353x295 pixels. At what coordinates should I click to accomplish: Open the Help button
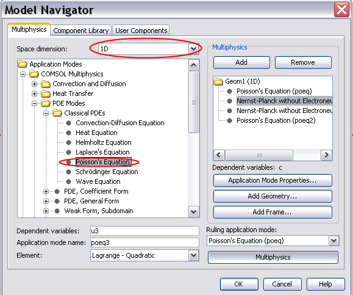pos(326,284)
